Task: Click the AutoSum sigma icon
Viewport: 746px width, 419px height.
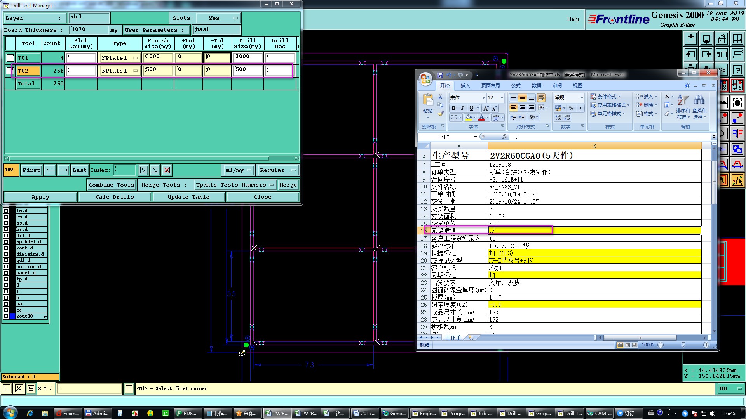Action: pyautogui.click(x=667, y=97)
